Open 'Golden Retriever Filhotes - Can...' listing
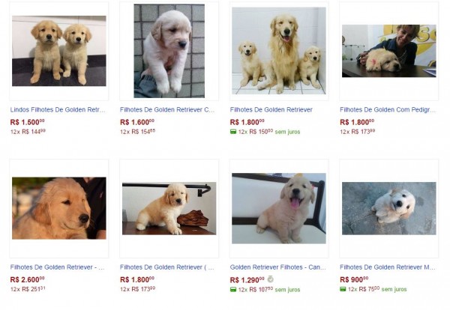The width and height of the screenshot is (450, 310). click(x=277, y=267)
